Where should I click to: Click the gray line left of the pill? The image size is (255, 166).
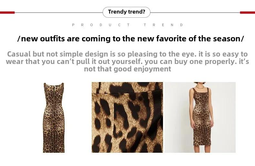click(x=58, y=13)
